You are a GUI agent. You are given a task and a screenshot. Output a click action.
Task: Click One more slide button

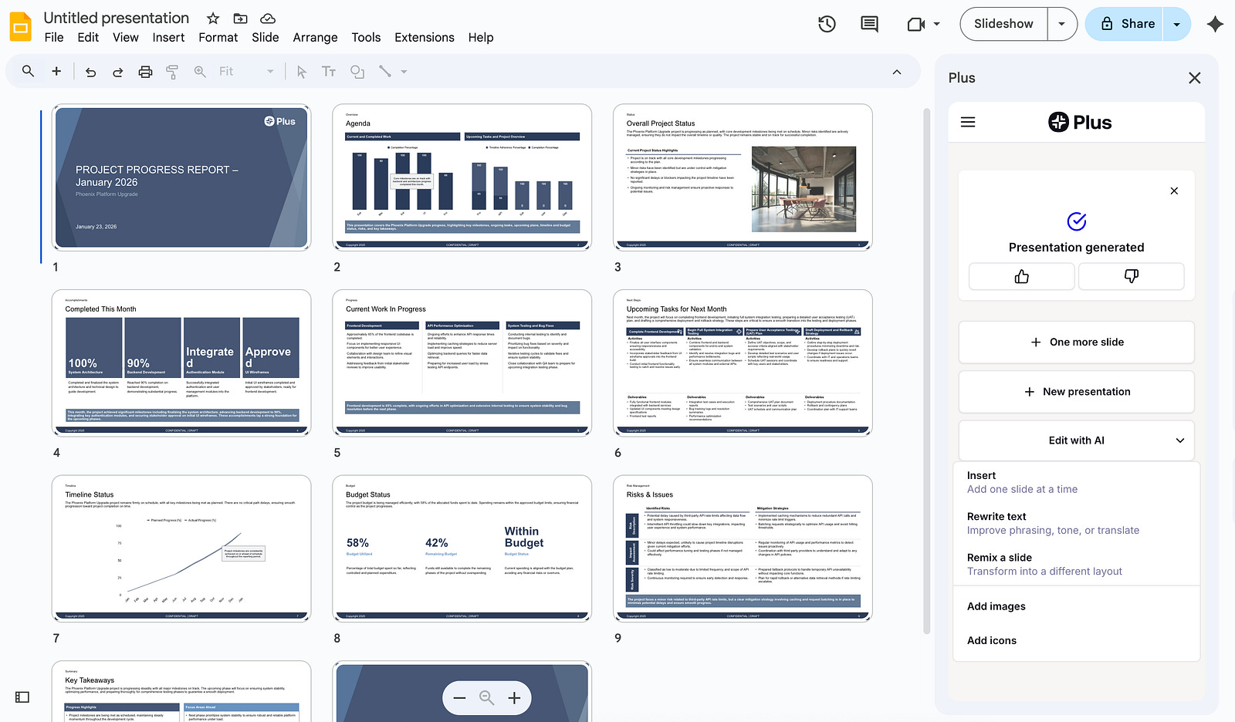[x=1076, y=342]
